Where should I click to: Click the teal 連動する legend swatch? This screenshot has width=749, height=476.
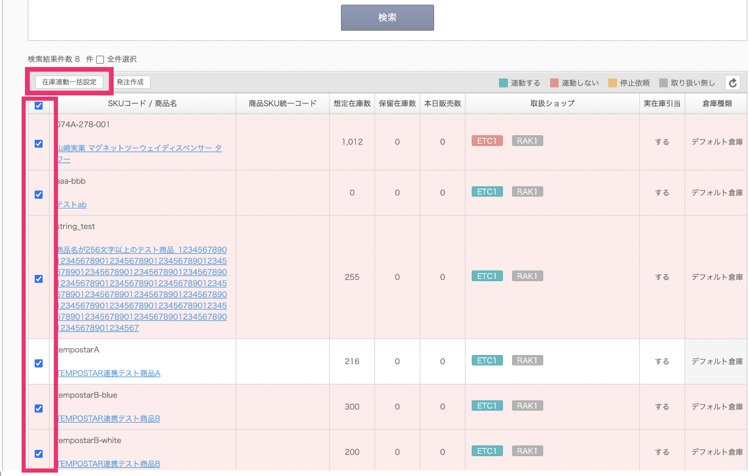point(503,83)
